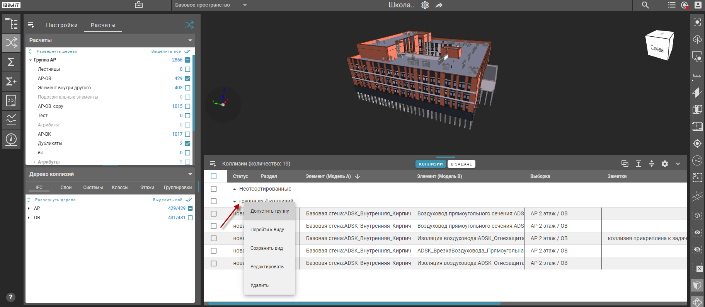Click the В ЗАДАЧЕ button
Image resolution: width=705 pixels, height=307 pixels.
(x=461, y=164)
